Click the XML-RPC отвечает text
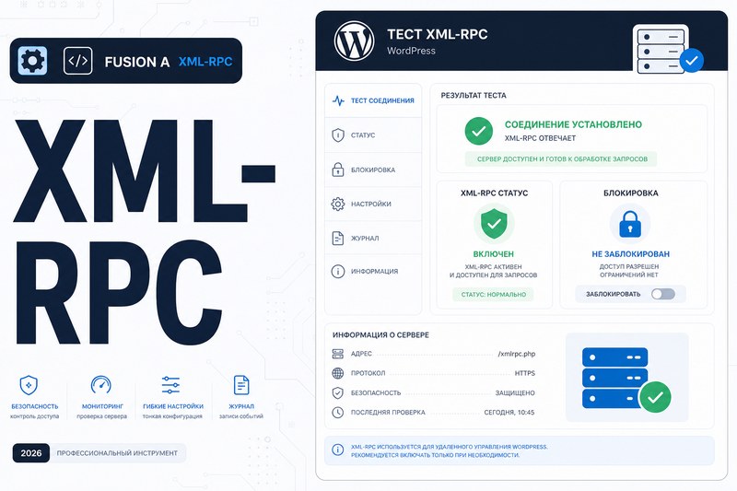Image resolution: width=737 pixels, height=491 pixels. 540,138
